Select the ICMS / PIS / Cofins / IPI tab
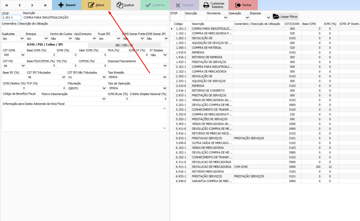This screenshot has width=360, height=221. [45, 45]
